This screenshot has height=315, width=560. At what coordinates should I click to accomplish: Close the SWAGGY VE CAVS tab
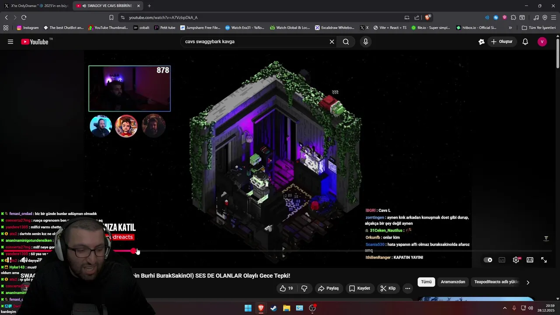tap(138, 6)
